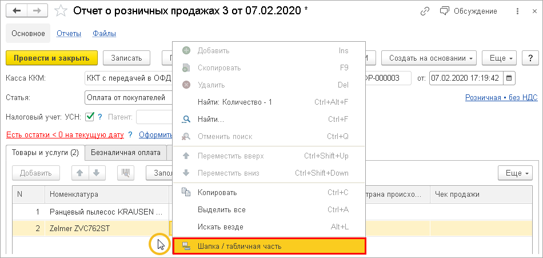This screenshot has height=258, width=543.
Task: Move row down with arrow icon
Action: coord(97,173)
